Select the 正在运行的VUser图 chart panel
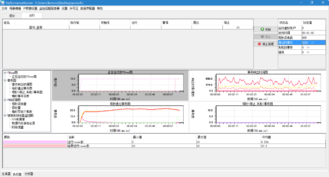Image resolution: width=329 pixels, height=177 pixels. click(120, 85)
